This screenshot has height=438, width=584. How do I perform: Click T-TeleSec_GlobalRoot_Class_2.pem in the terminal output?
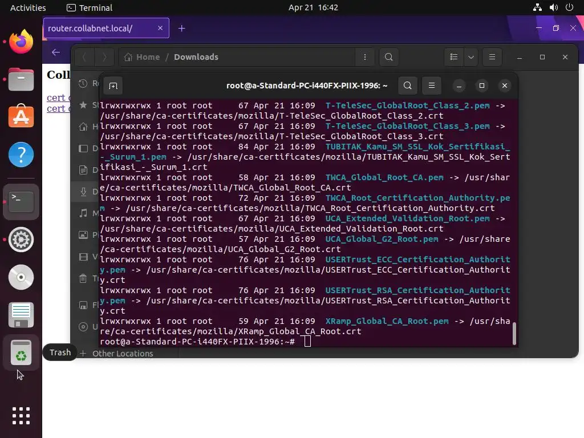coord(407,106)
